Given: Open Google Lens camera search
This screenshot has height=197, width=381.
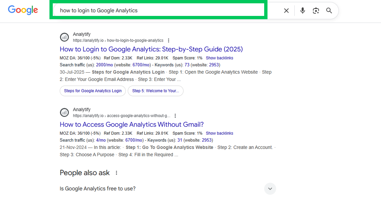Looking at the screenshot, I should pyautogui.click(x=316, y=10).
